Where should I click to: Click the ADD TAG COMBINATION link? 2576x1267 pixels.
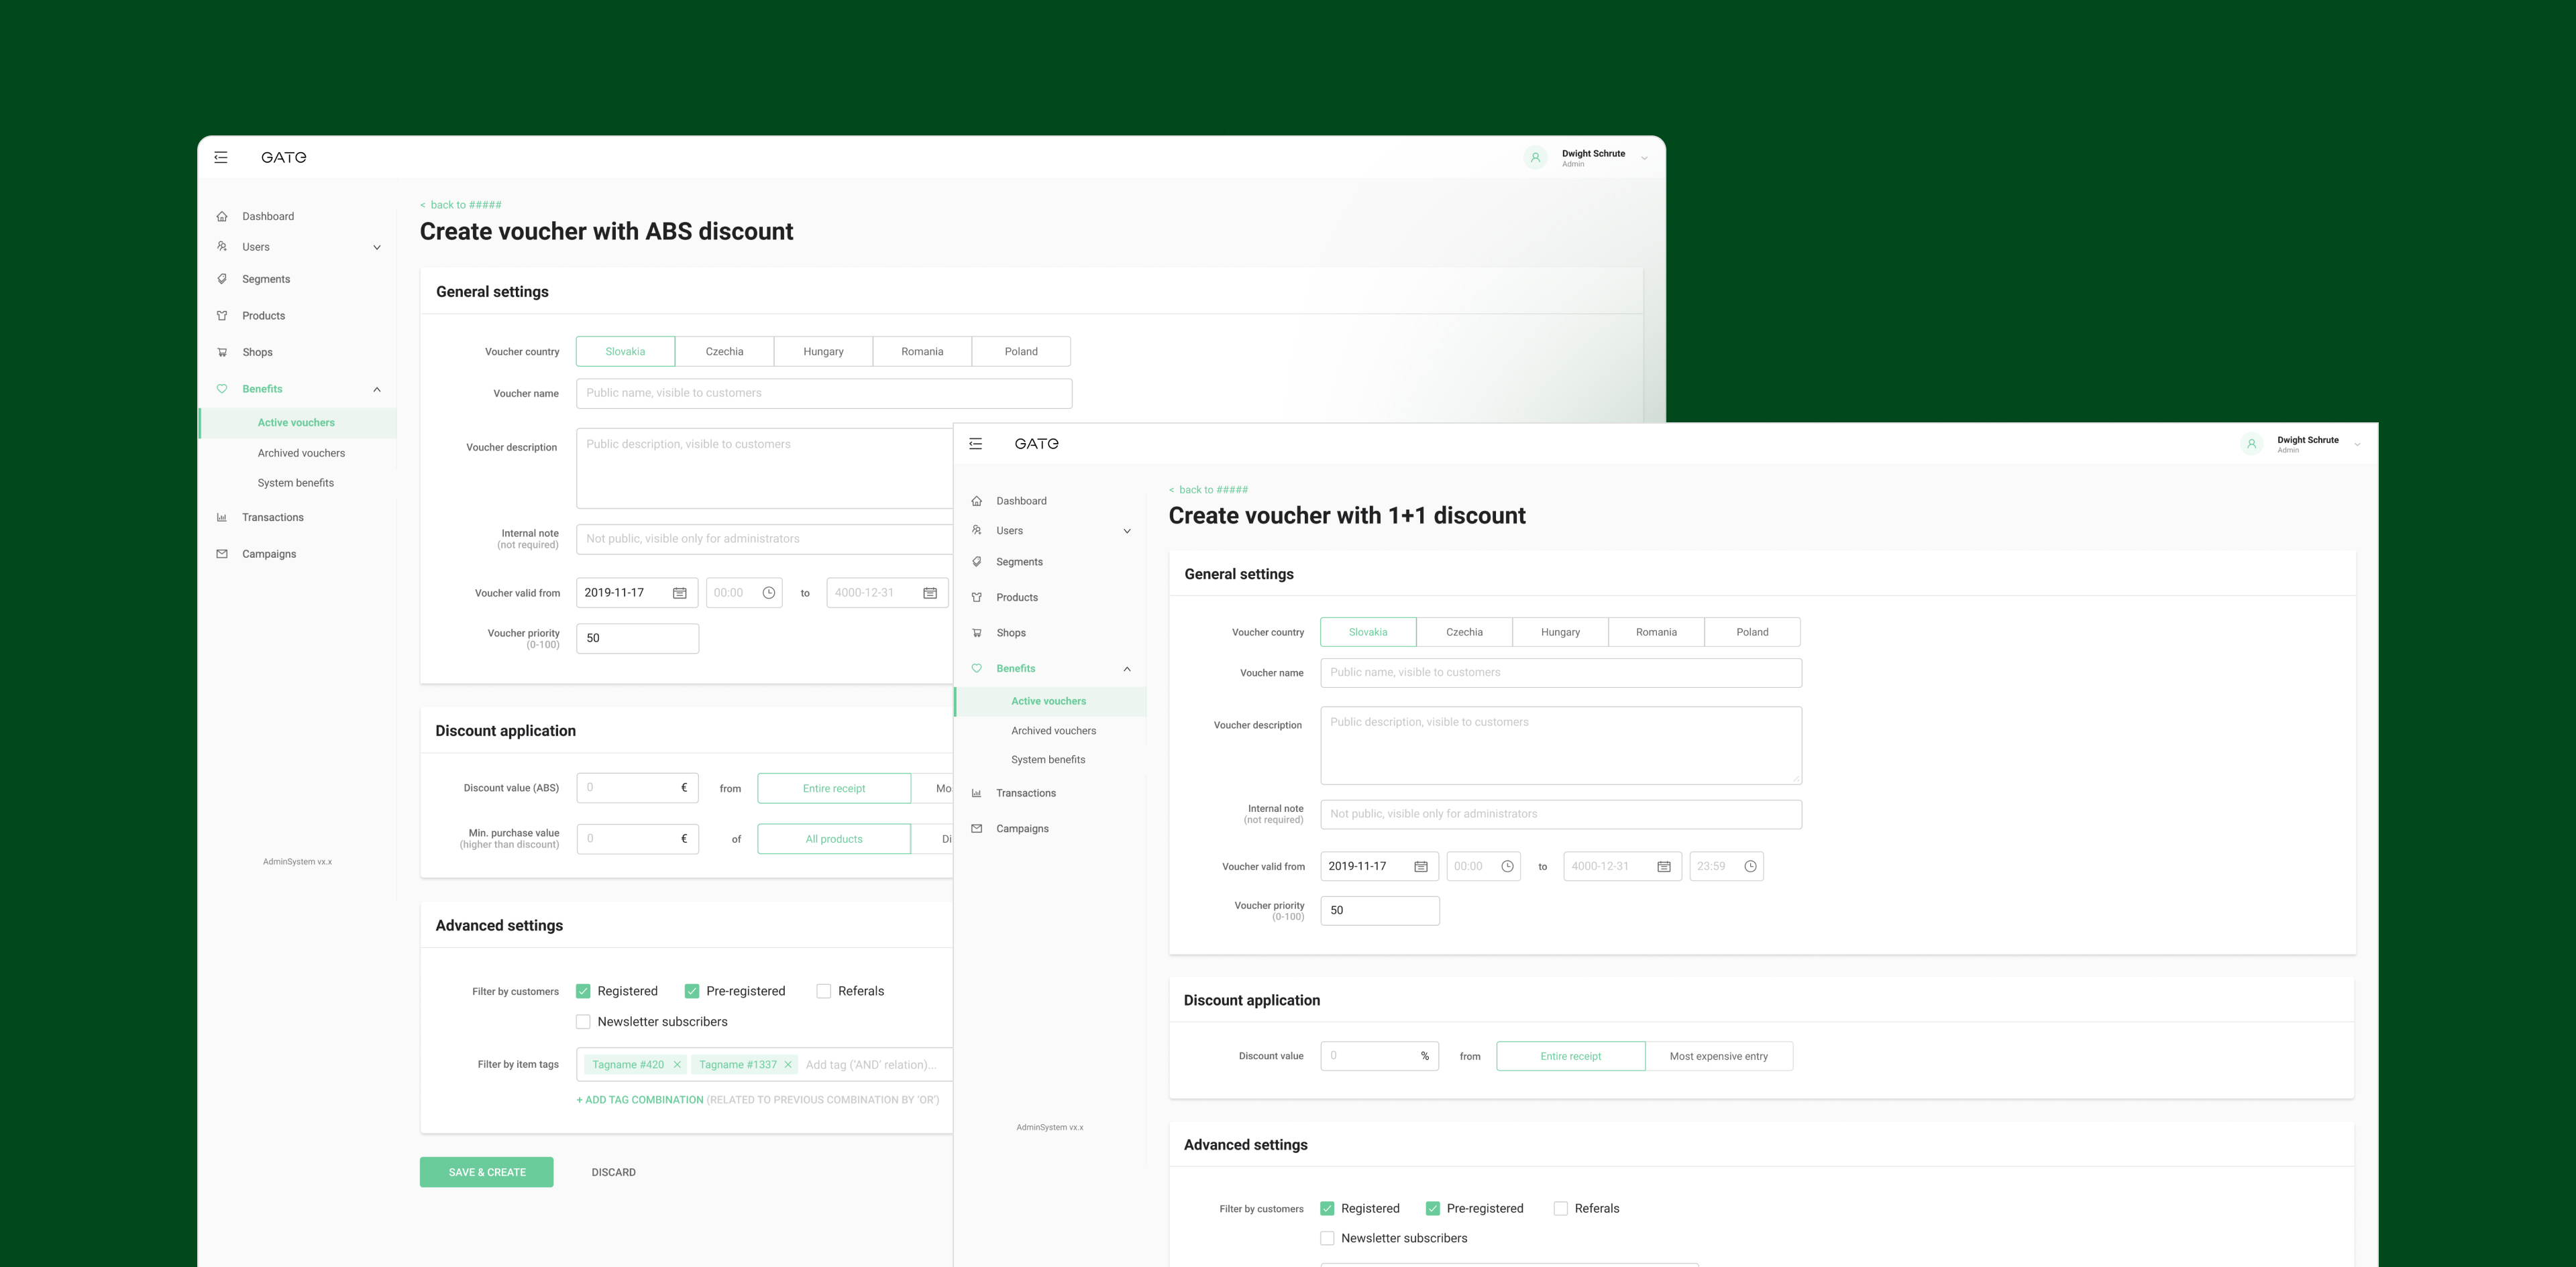(640, 1099)
